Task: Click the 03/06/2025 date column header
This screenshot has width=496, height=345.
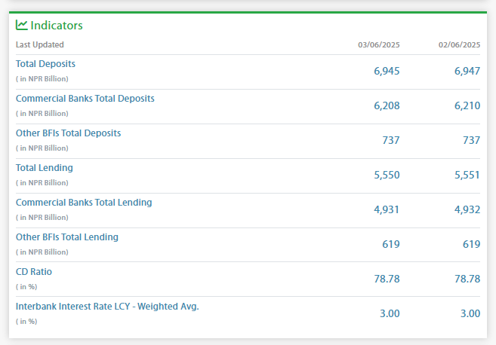Action: 378,45
